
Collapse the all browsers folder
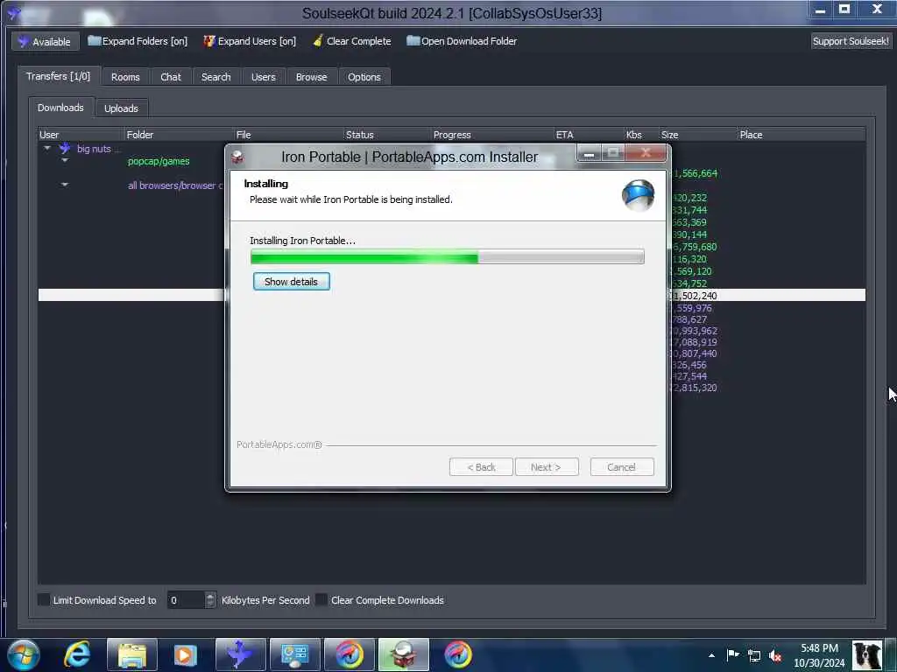coord(65,185)
